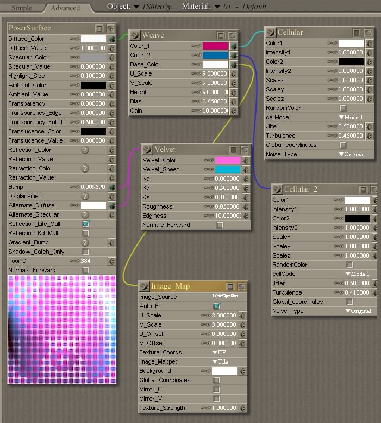381x423 pixels.
Task: Click the Velvet node output icon
Action: (x=147, y=150)
